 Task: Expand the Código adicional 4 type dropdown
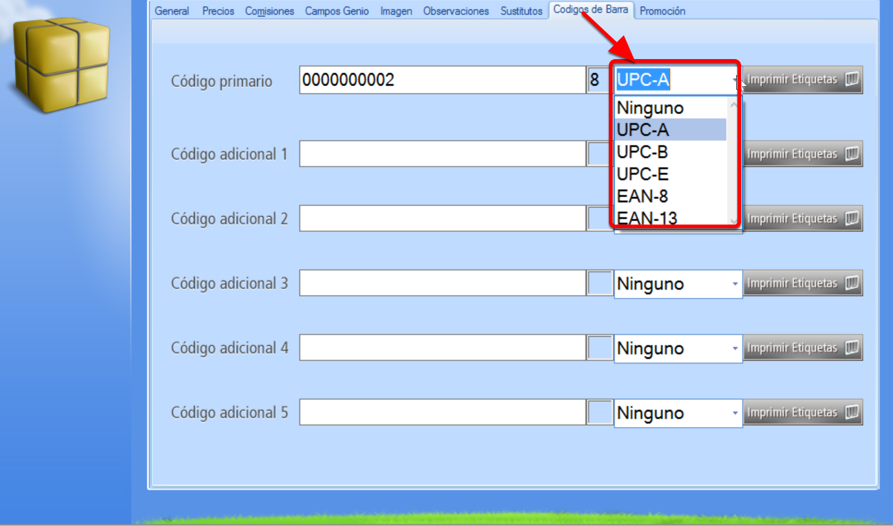pos(735,348)
